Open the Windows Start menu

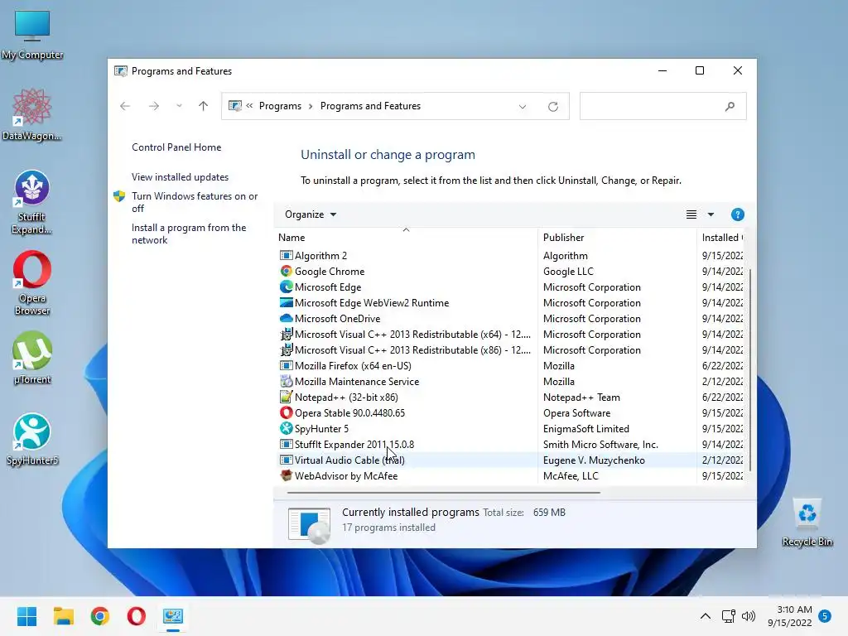click(26, 616)
